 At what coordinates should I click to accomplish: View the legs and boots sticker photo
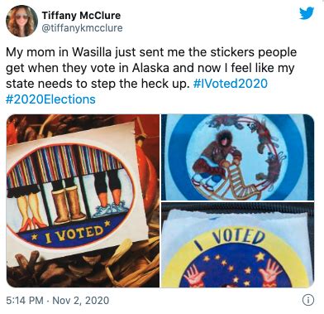coord(83,200)
